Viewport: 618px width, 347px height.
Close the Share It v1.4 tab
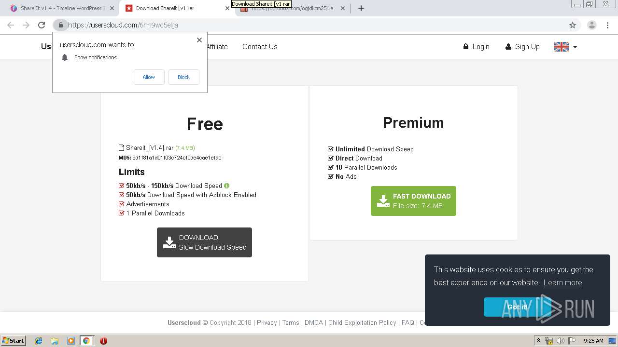coord(112,8)
